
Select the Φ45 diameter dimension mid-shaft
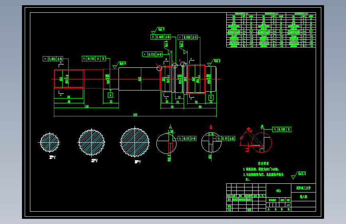(140, 79)
